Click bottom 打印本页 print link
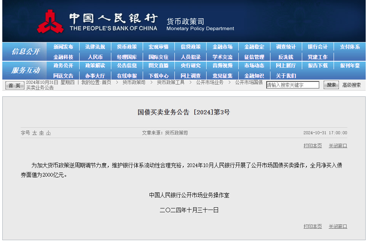 (313, 226)
